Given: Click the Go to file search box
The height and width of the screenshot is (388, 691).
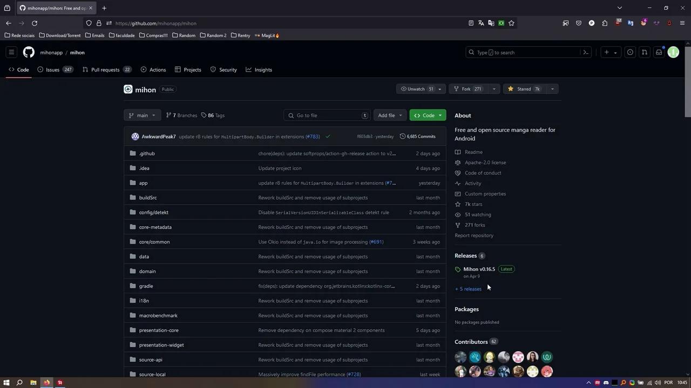Looking at the screenshot, I should click(x=327, y=115).
